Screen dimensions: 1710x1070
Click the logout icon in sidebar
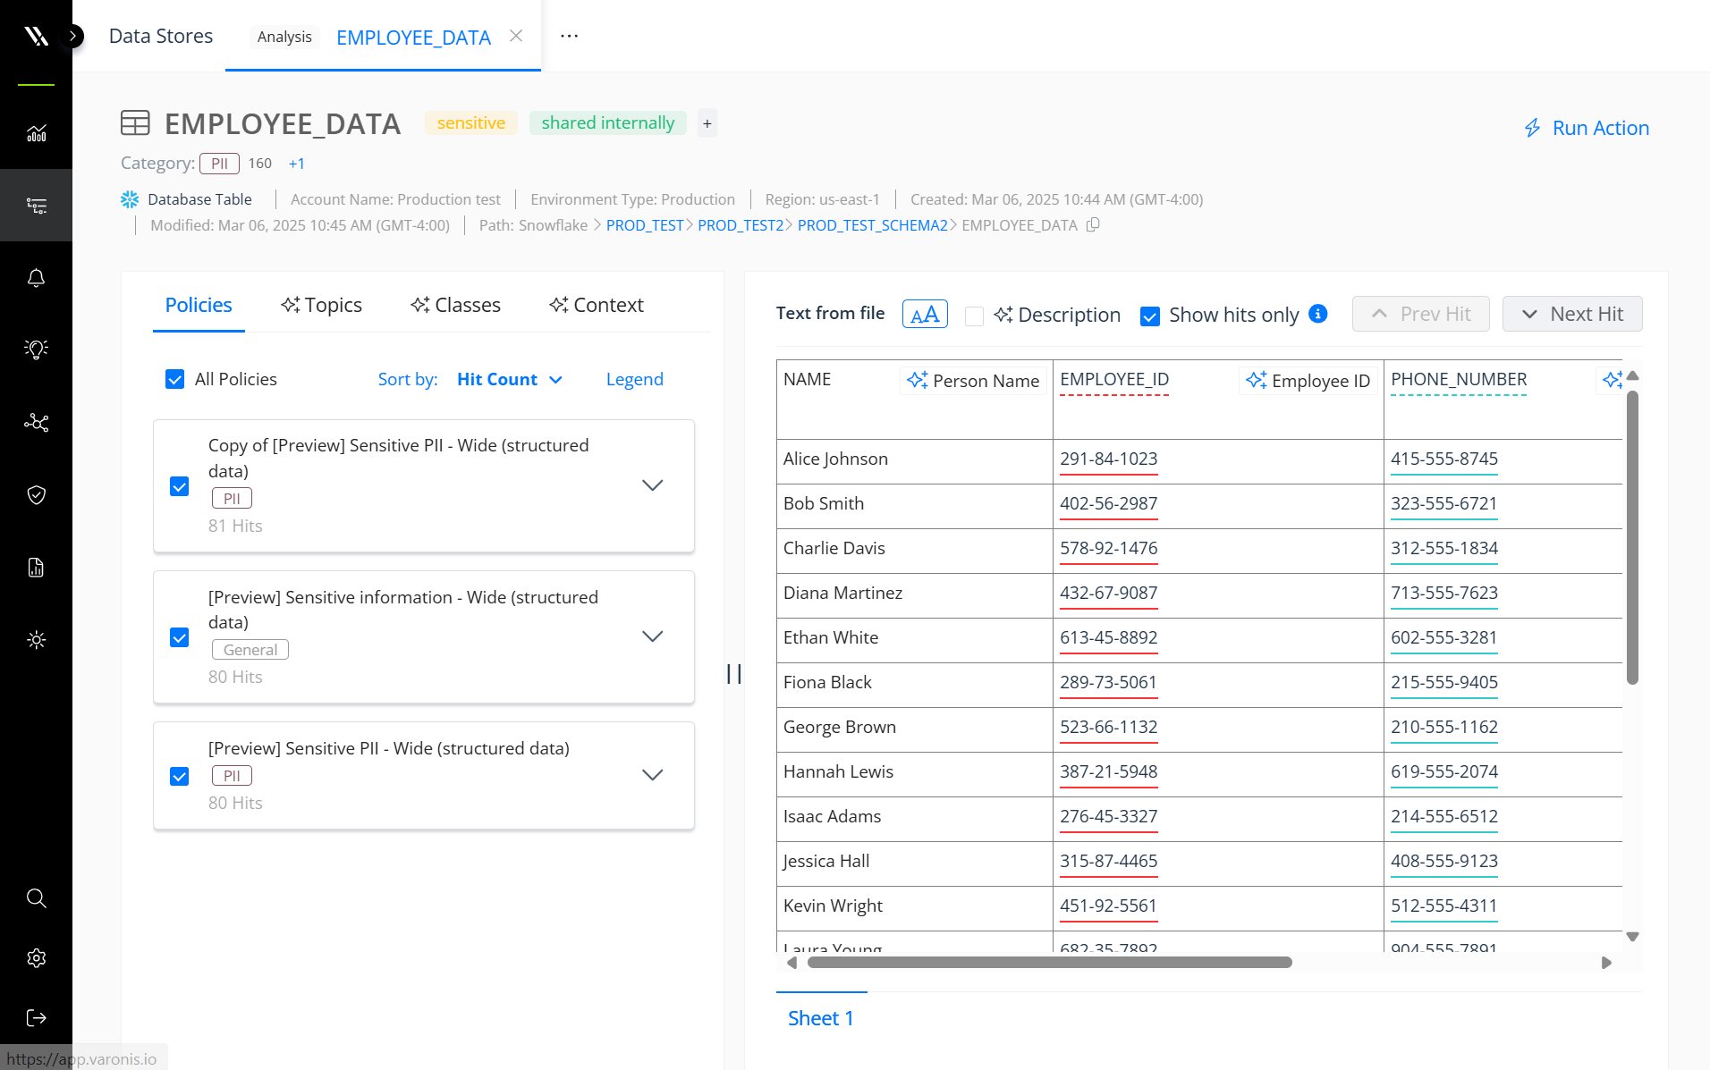pyautogui.click(x=36, y=1018)
